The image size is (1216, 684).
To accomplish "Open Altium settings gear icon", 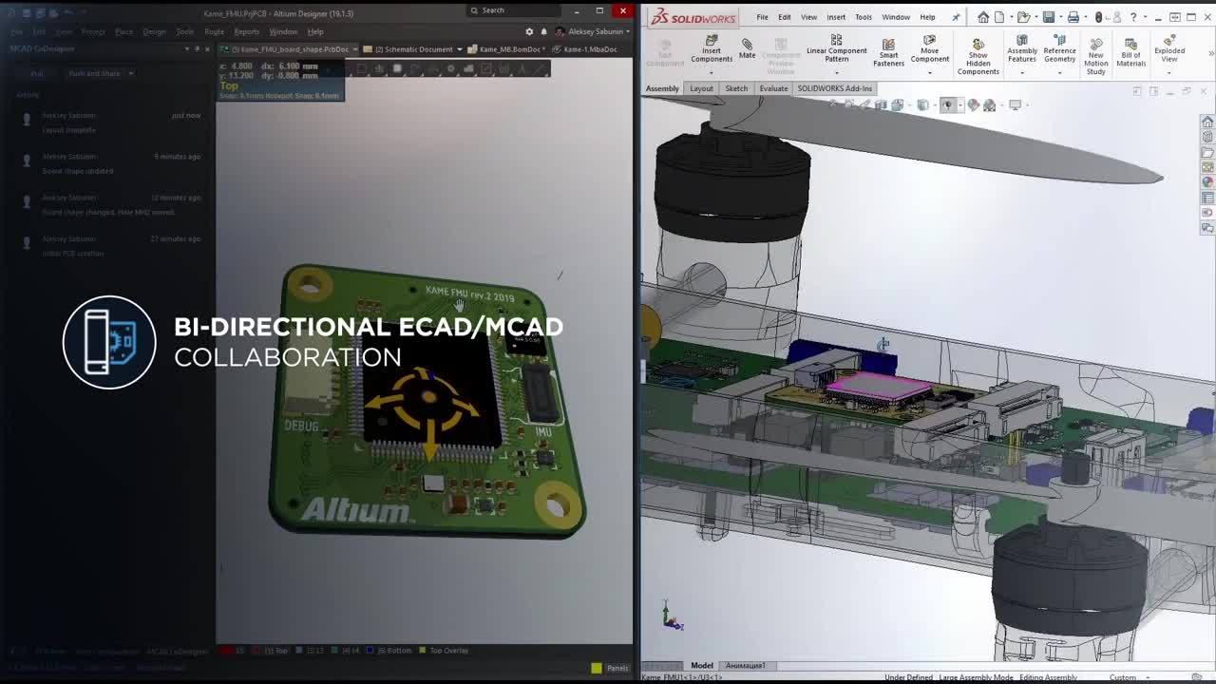I will (x=529, y=31).
